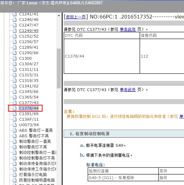Click the page icon next to C1300

coord(15,58)
